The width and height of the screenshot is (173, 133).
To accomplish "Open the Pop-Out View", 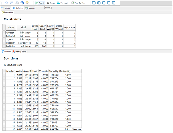I will pos(78,3).
